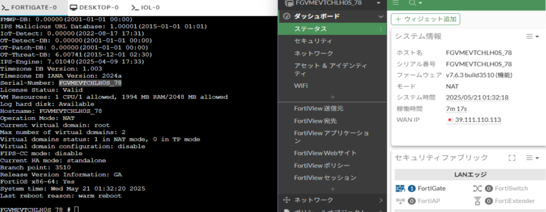Click the "License Status: Valid" console line
This screenshot has height=212, width=546.
(42, 90)
